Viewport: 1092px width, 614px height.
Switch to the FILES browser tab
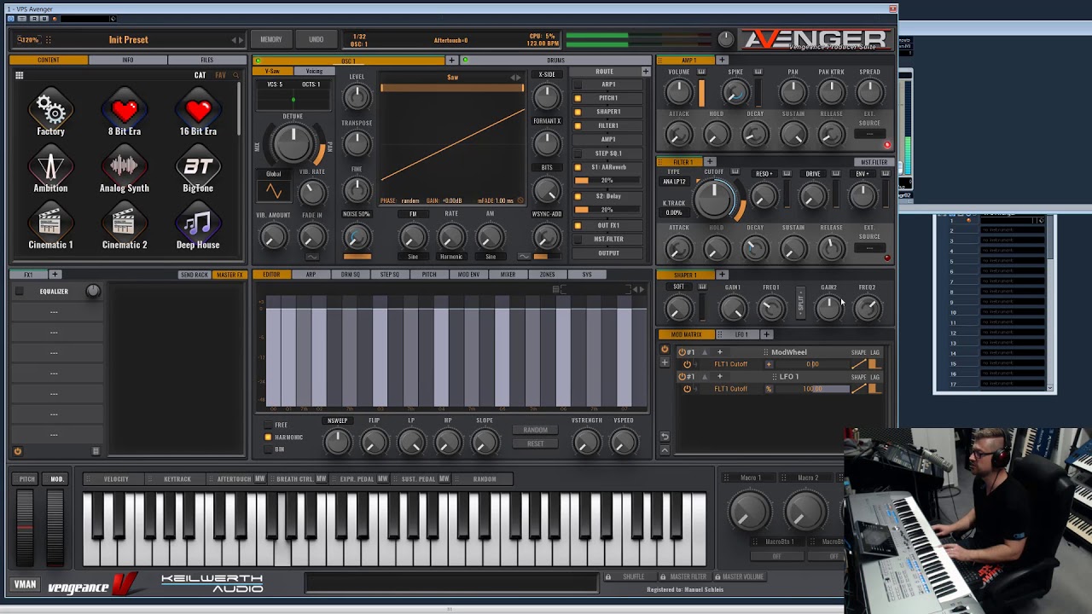tap(206, 61)
